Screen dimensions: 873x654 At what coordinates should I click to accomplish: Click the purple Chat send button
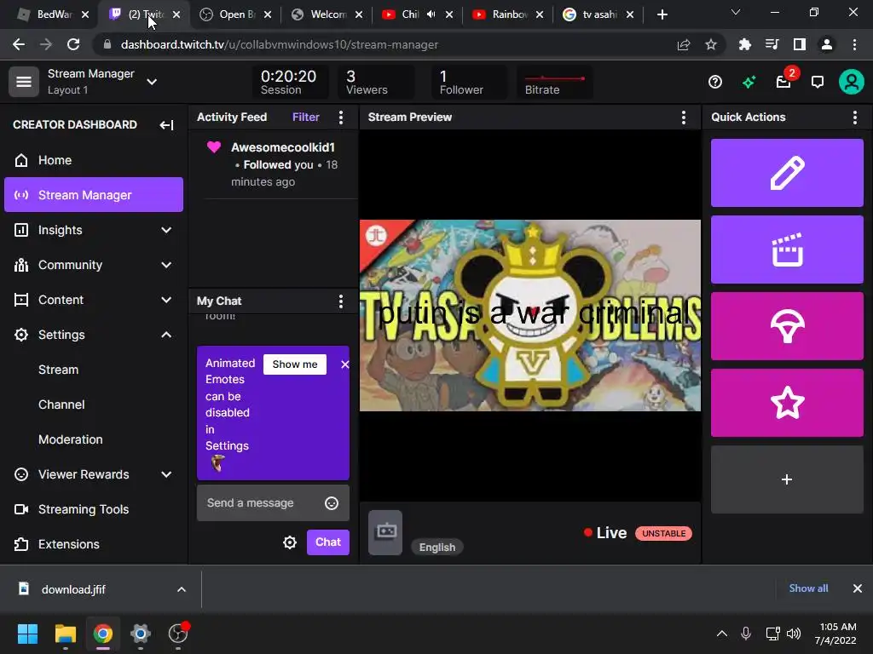point(328,542)
